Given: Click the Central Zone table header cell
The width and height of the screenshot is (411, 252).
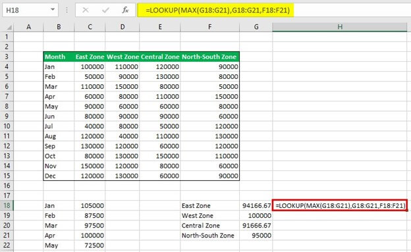Looking at the screenshot, I should click(x=160, y=57).
